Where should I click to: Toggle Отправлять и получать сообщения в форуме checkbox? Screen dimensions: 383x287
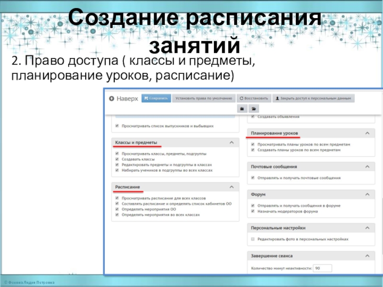(x=253, y=206)
